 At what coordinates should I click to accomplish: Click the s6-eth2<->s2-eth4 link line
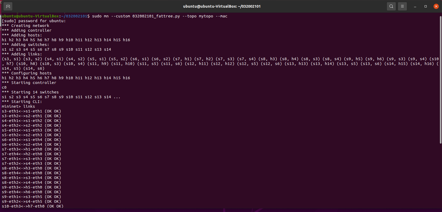tap(31, 144)
